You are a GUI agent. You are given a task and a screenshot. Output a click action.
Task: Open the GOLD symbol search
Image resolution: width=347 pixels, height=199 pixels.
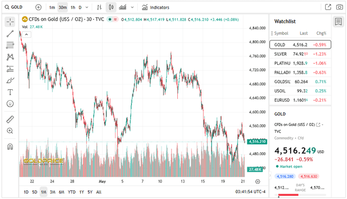coord(14,7)
